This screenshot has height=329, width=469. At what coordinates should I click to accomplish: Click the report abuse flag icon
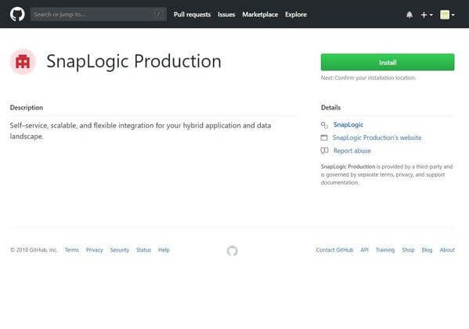(x=324, y=151)
